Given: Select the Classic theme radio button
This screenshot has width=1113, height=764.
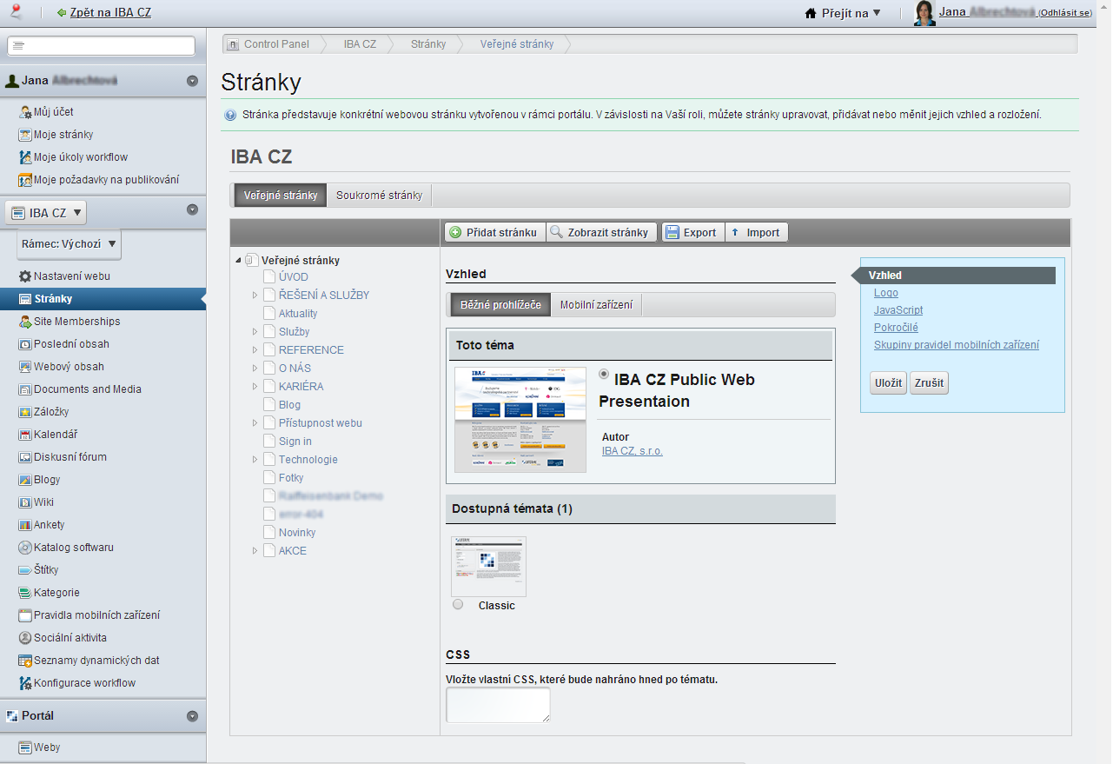Looking at the screenshot, I should coord(458,604).
